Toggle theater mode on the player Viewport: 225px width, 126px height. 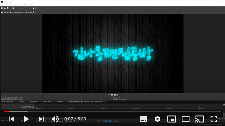[186, 119]
